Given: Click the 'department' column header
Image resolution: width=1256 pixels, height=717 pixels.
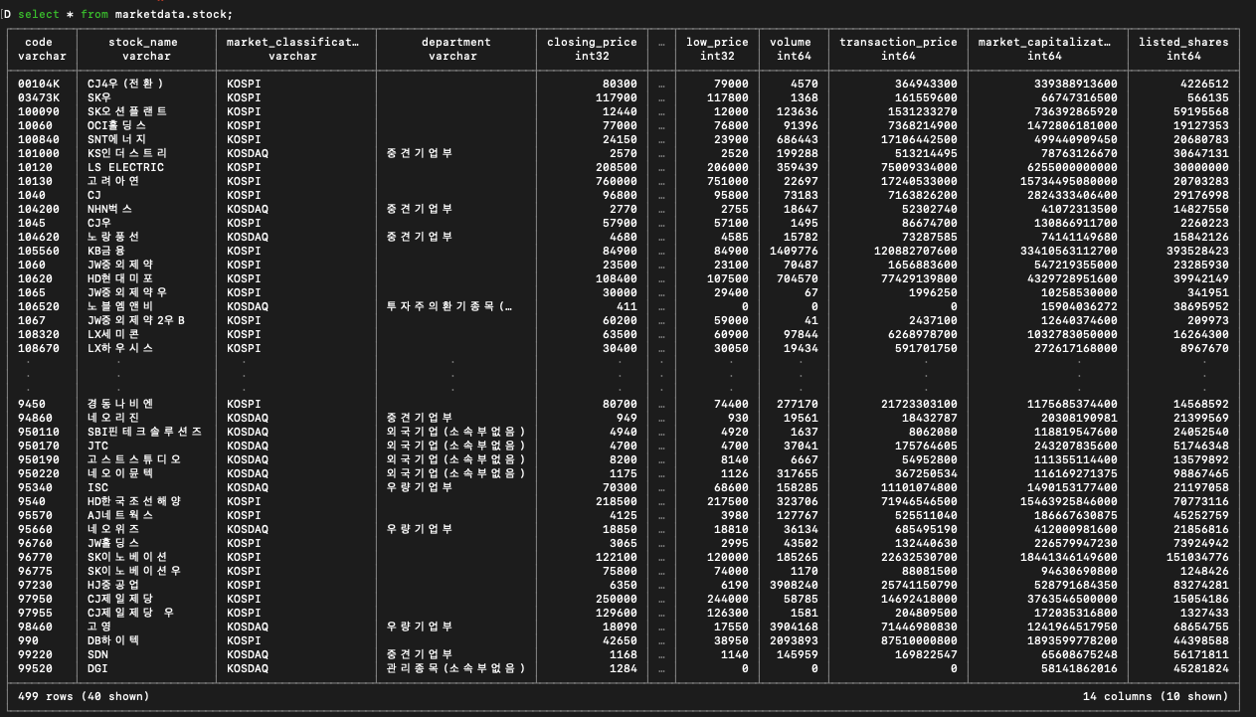Looking at the screenshot, I should (x=456, y=42).
